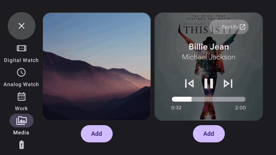
Task: Click the Media label in sidebar
Action: (21, 133)
